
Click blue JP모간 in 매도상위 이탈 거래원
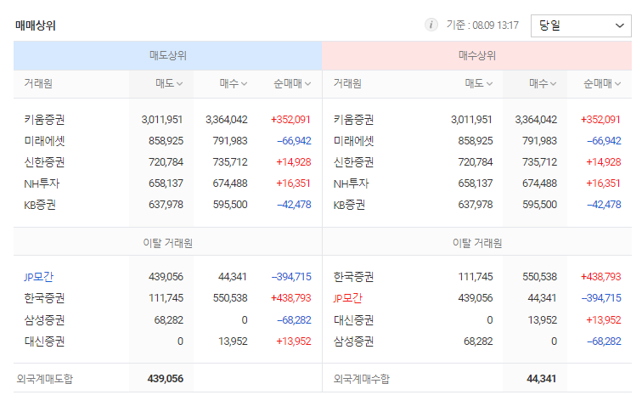[x=38, y=277]
